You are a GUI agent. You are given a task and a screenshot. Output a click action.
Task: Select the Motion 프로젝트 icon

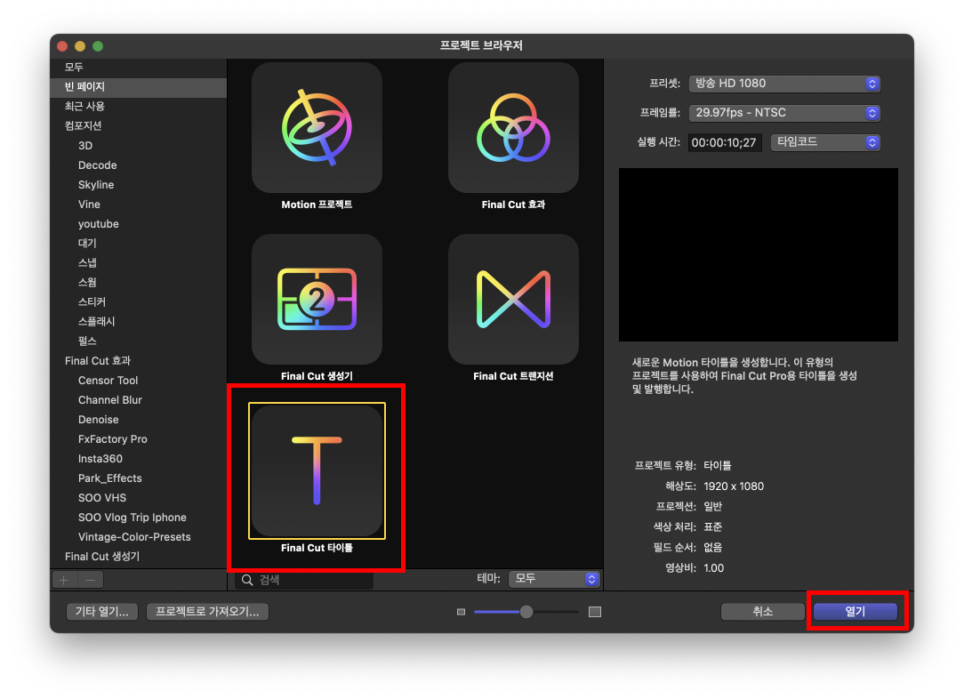317,128
